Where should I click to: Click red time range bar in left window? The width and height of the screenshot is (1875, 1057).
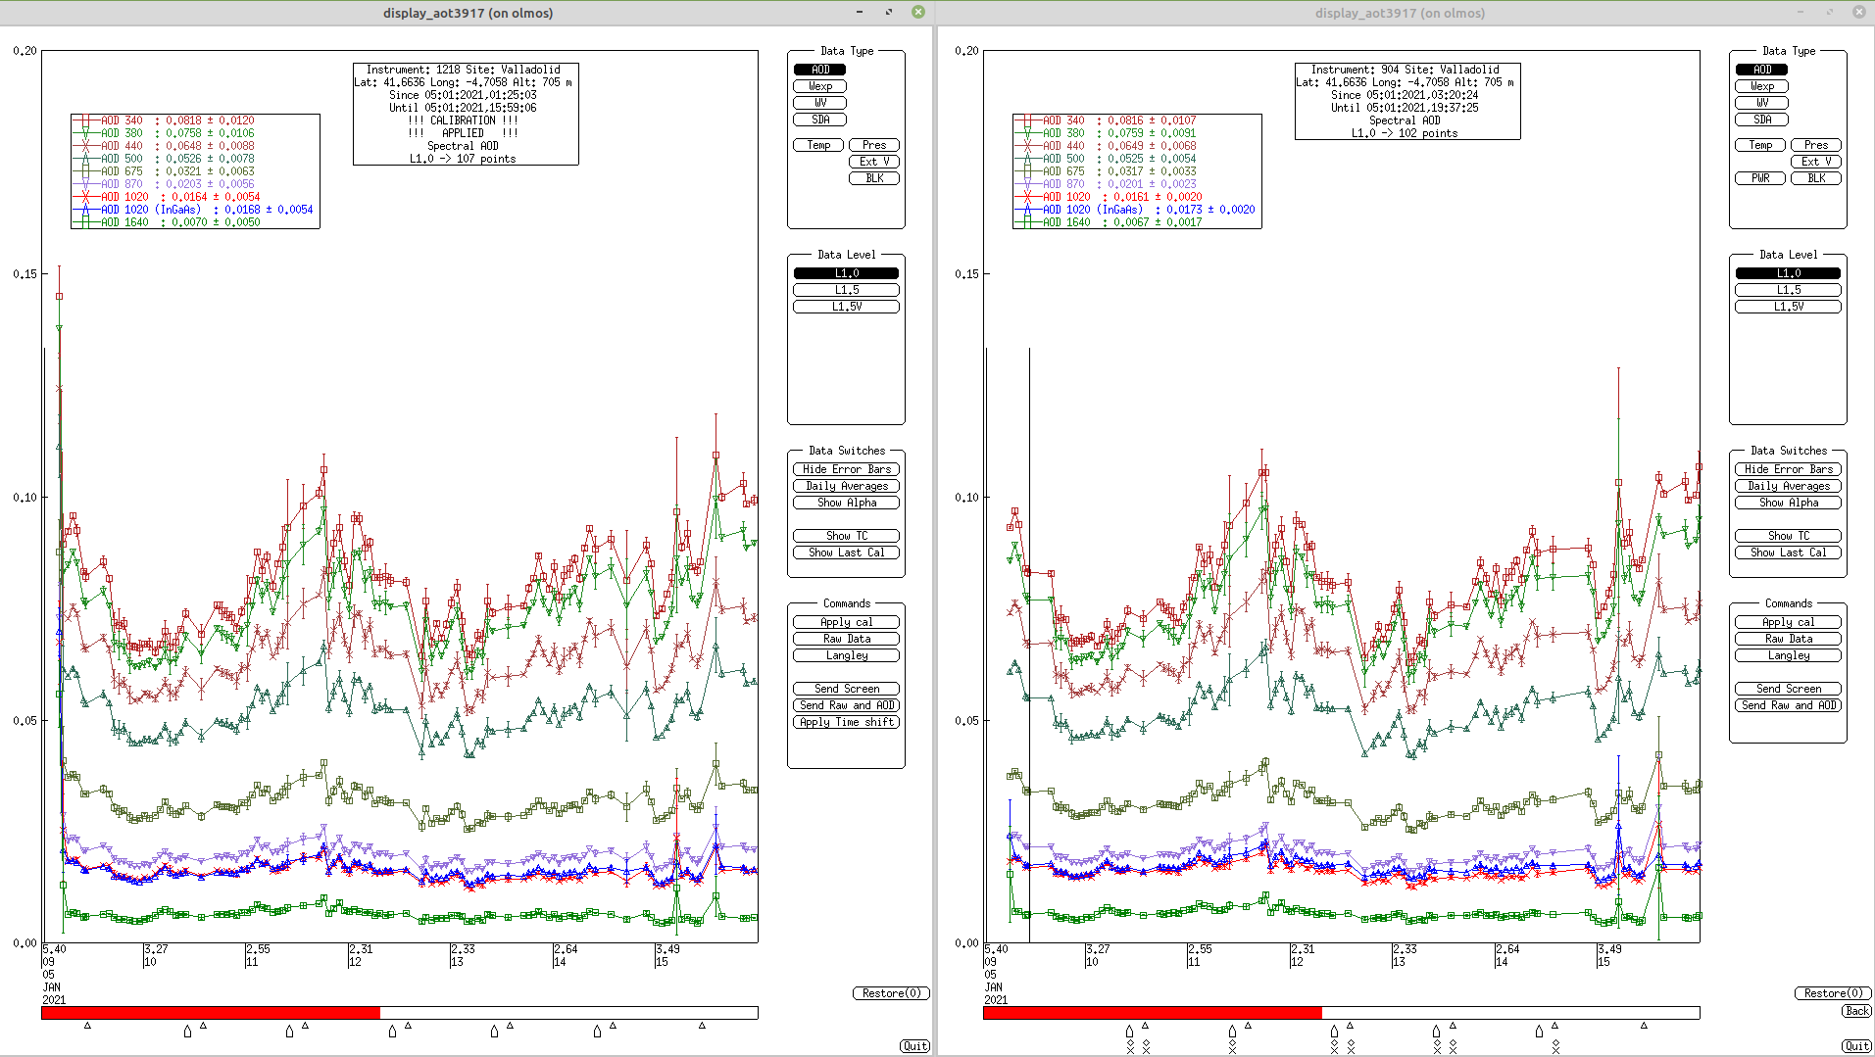click(x=211, y=1013)
